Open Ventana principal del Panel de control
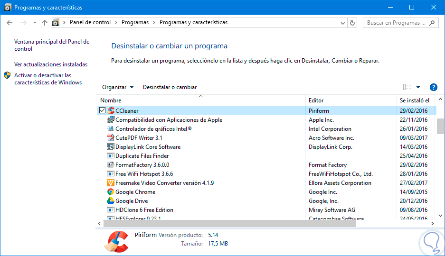Image resolution: width=445 pixels, height=256 pixels. 52,46
